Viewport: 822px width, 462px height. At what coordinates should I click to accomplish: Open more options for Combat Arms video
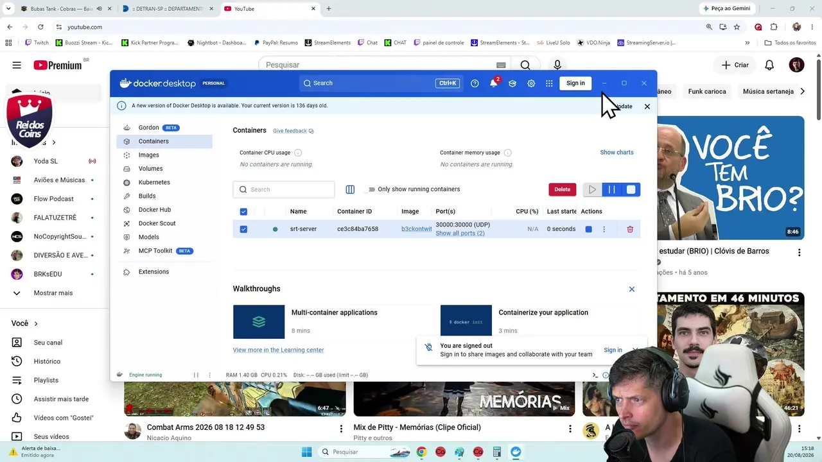pos(341,429)
